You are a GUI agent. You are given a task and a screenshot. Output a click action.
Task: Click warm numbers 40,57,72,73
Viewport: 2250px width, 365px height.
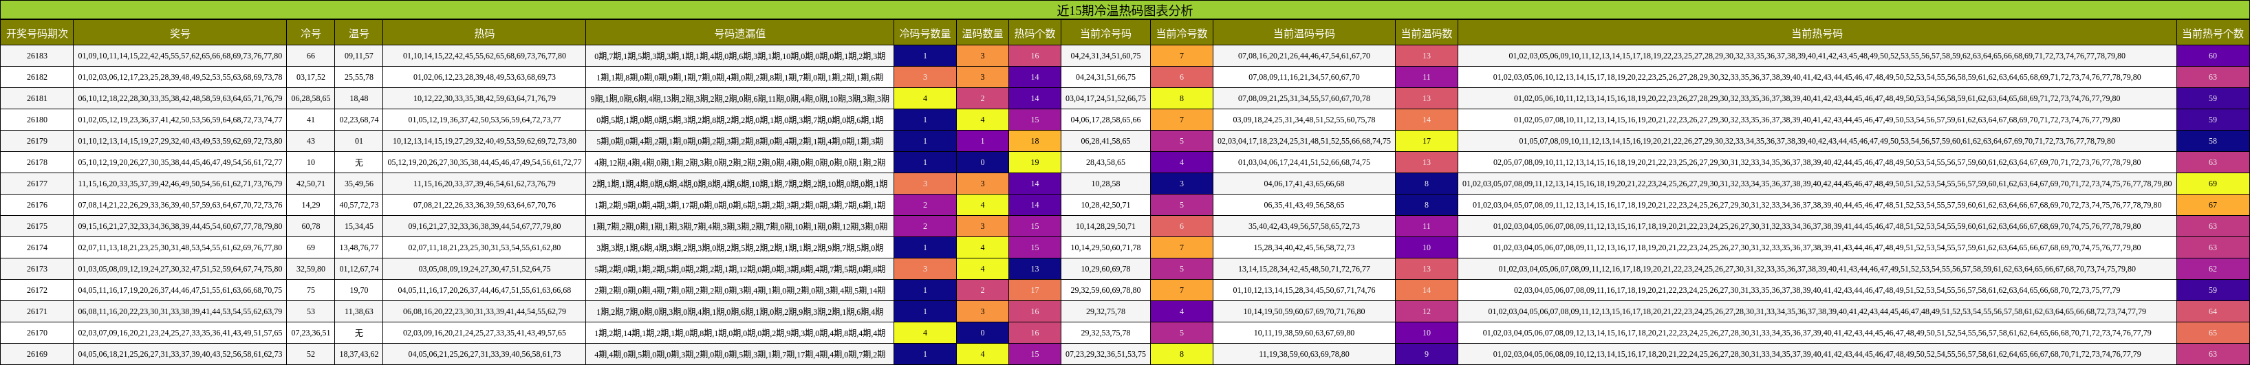pyautogui.click(x=359, y=206)
